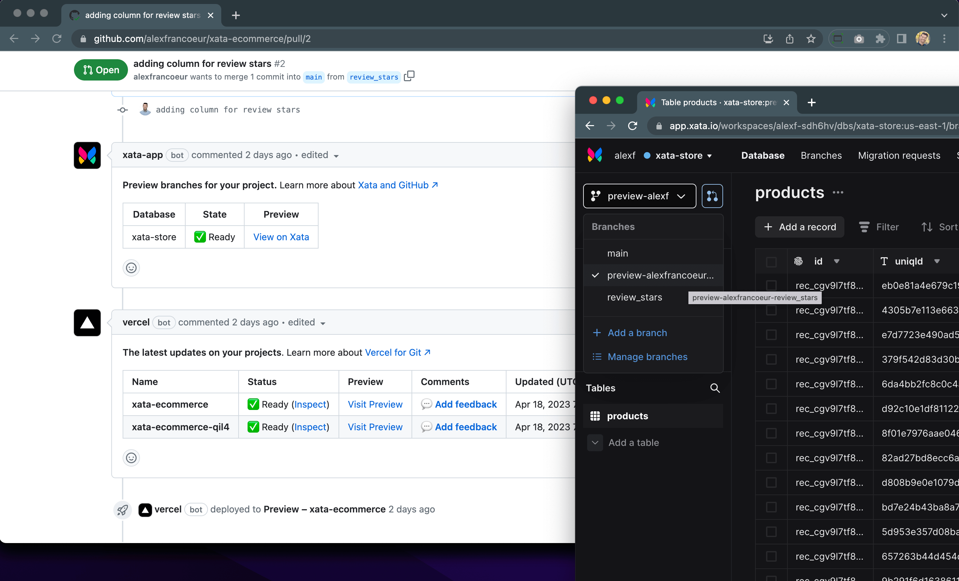Image resolution: width=959 pixels, height=581 pixels.
Task: Click the rocket deployment icon in the timeline
Action: pos(123,509)
